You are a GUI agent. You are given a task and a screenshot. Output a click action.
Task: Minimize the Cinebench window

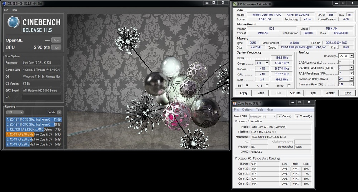coord(207,3)
